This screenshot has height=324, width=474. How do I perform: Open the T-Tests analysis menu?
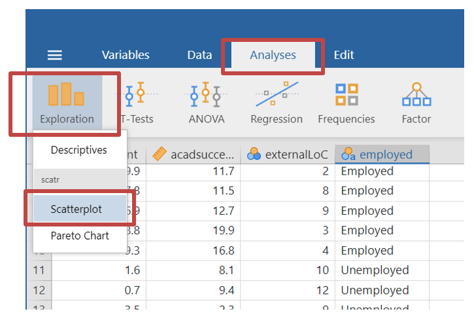(137, 103)
